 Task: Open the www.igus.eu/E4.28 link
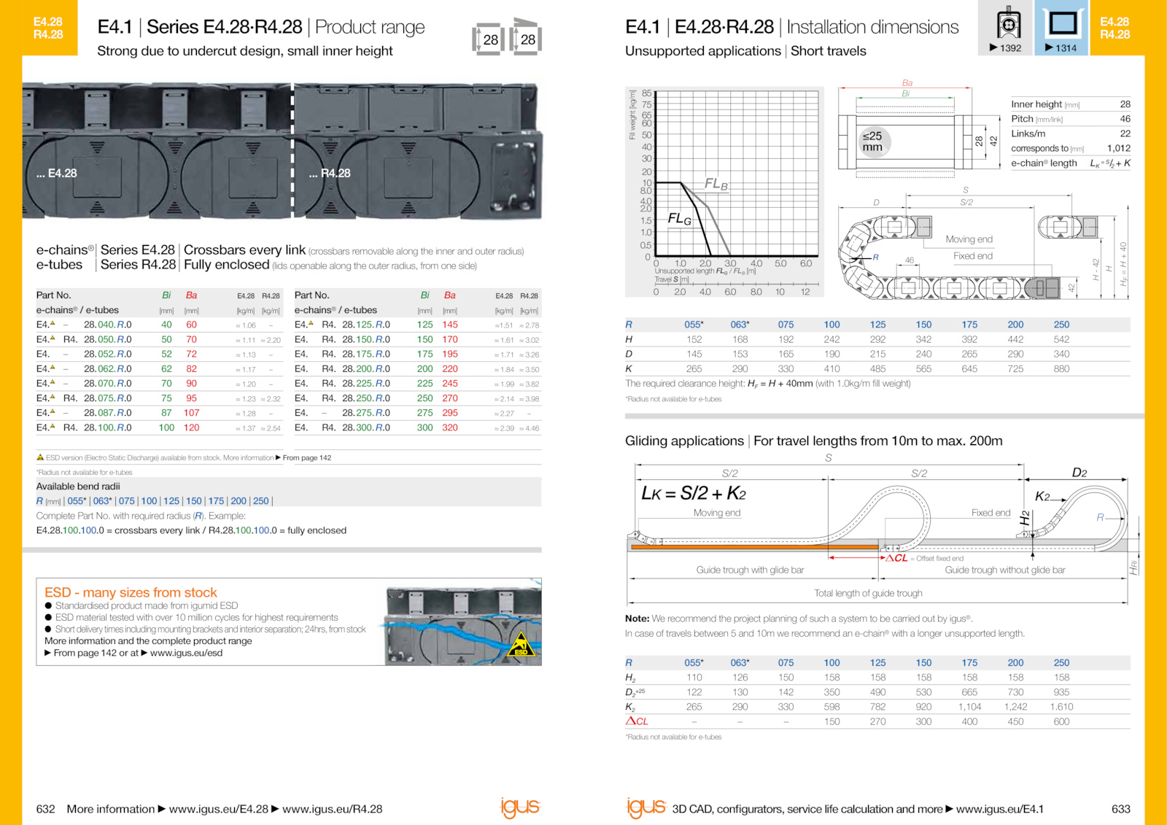(x=219, y=809)
